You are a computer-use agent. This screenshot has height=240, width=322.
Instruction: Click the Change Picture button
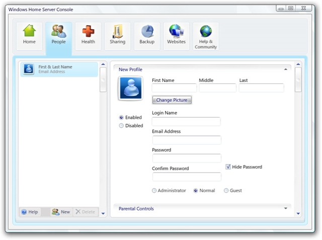click(x=172, y=100)
